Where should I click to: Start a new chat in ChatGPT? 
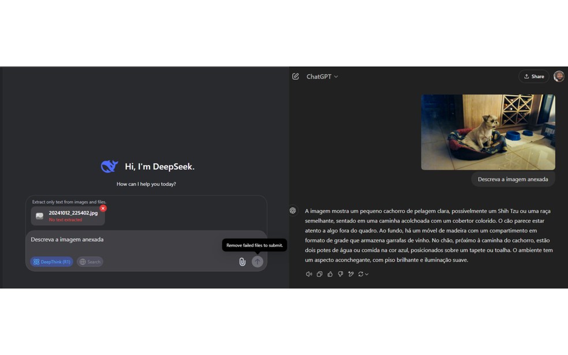pos(295,76)
